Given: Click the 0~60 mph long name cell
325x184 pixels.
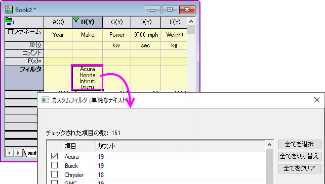Looking at the screenshot, I should pos(146,35).
